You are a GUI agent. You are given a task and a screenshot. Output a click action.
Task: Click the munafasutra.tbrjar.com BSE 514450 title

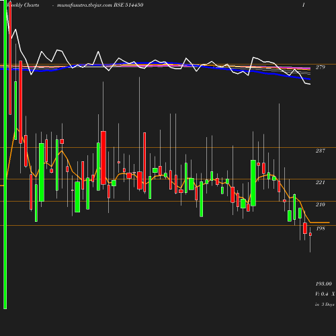100,5
